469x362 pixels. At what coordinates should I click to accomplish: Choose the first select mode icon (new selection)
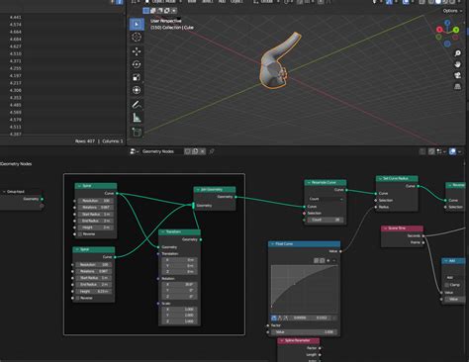146,11
